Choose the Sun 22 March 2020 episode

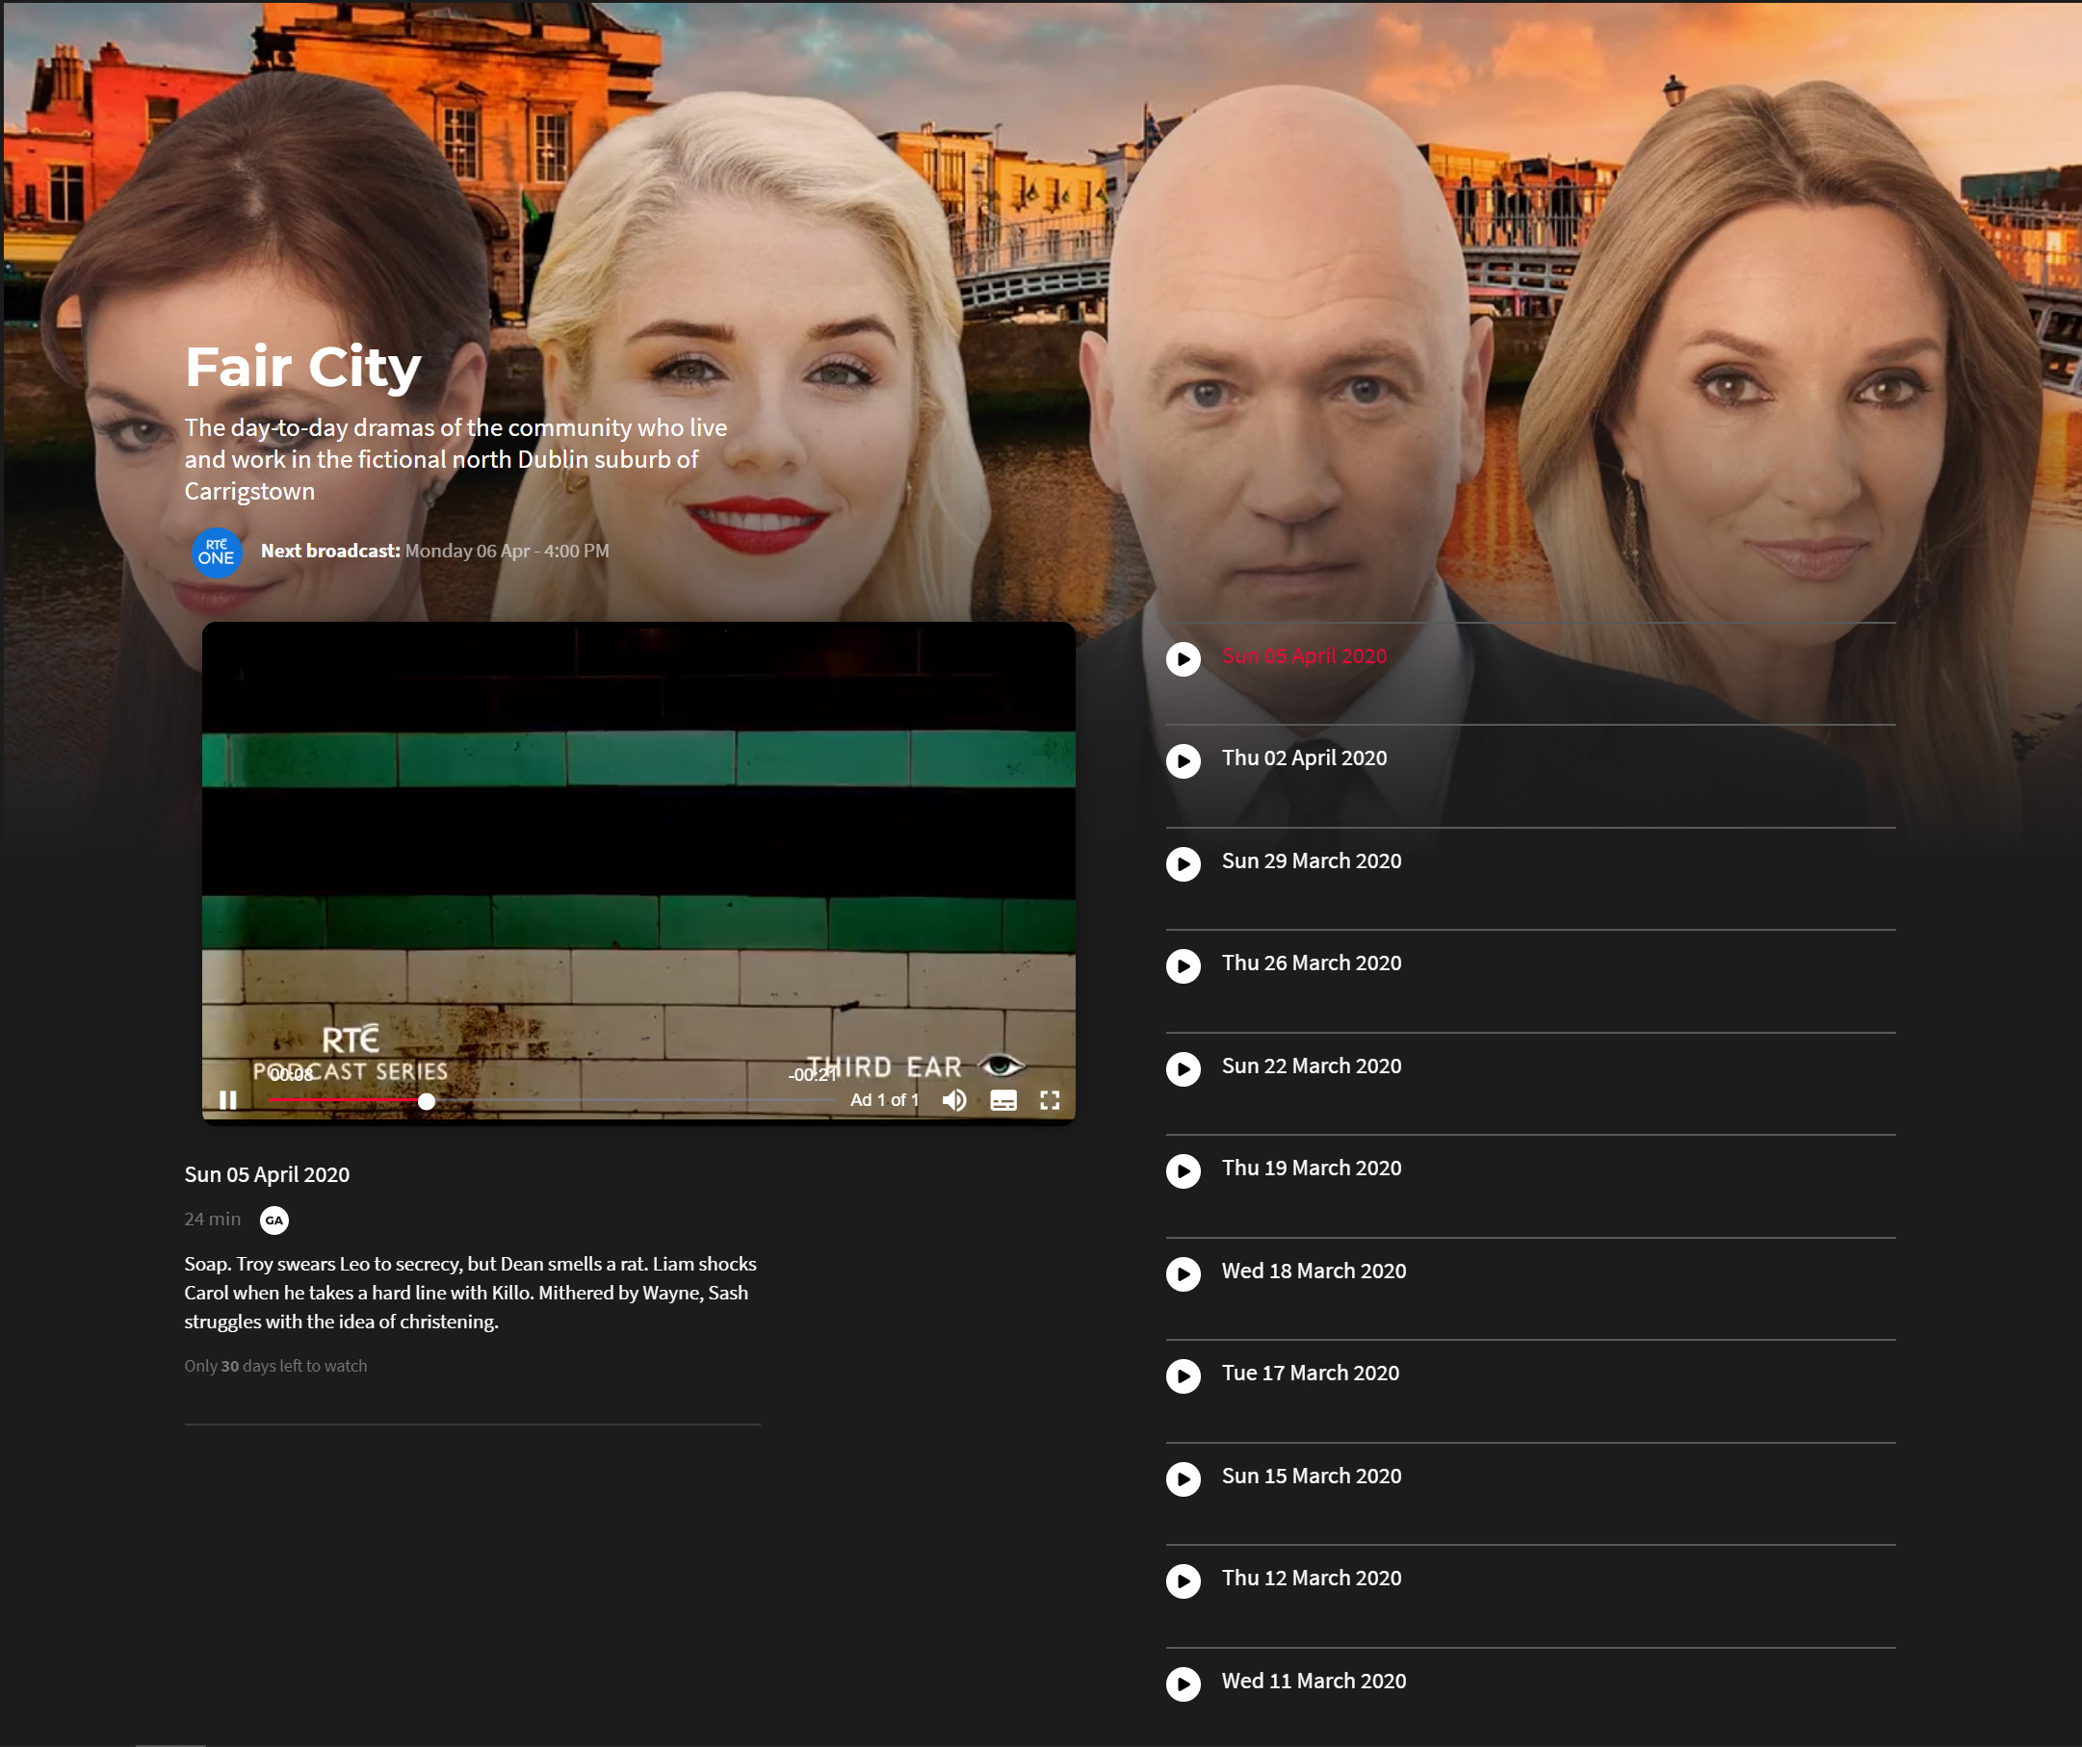click(x=1311, y=1066)
